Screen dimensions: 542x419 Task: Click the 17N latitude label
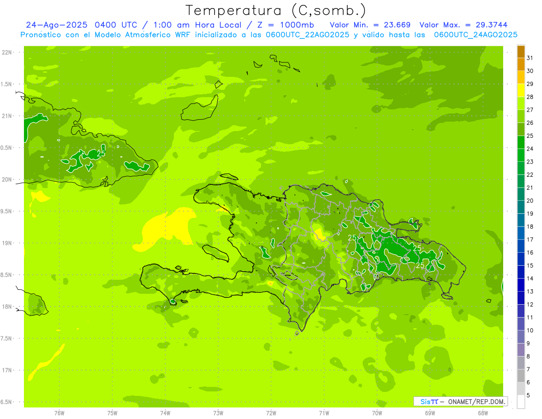point(7,370)
